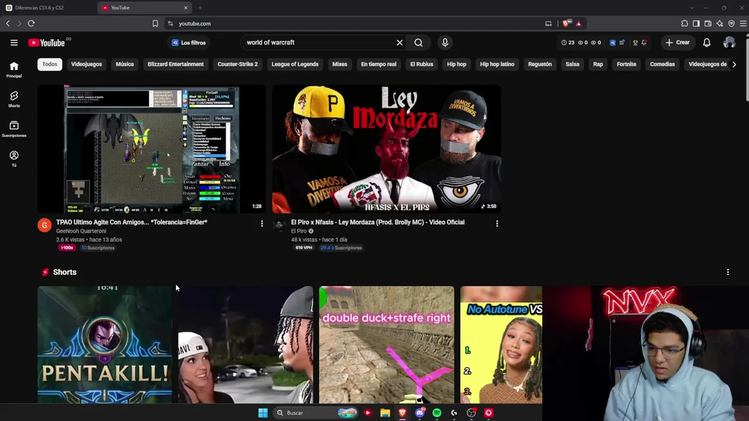This screenshot has height=421, width=749.
Task: Open TPAO Ultimo Agite Con Amigos title
Action: coord(132,222)
